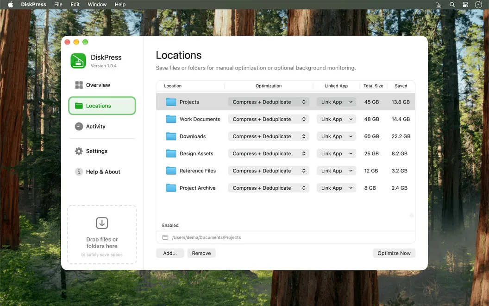Open the DiskPress menu in menu bar
The height and width of the screenshot is (306, 489).
[33, 4]
